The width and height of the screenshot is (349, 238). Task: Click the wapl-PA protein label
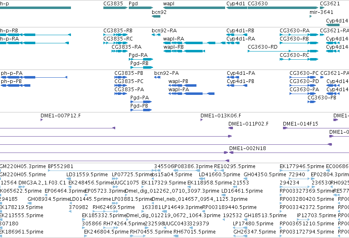tap(178, 90)
